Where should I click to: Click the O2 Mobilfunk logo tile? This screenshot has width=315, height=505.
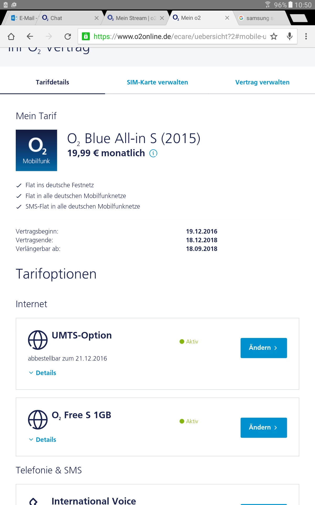(36, 150)
